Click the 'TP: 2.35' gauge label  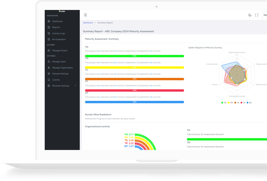click(x=129, y=143)
